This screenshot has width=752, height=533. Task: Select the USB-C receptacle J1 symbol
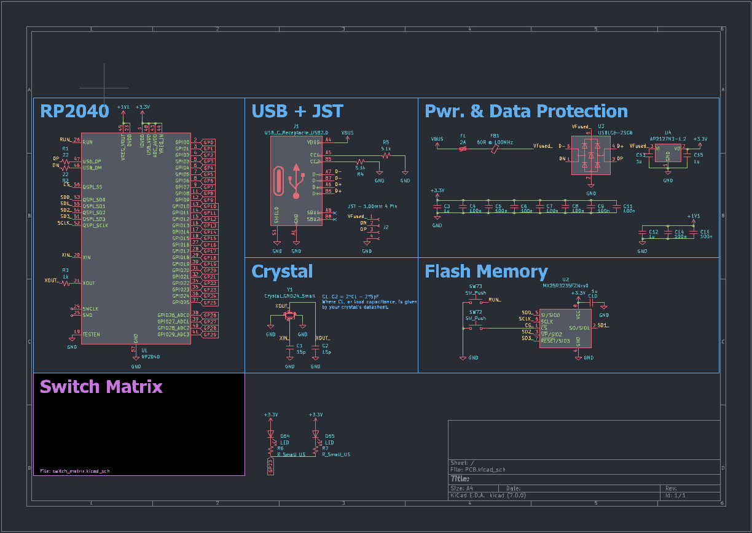296,180
